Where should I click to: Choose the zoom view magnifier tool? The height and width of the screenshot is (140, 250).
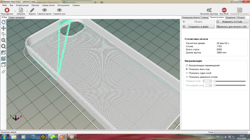[x=3, y=40]
